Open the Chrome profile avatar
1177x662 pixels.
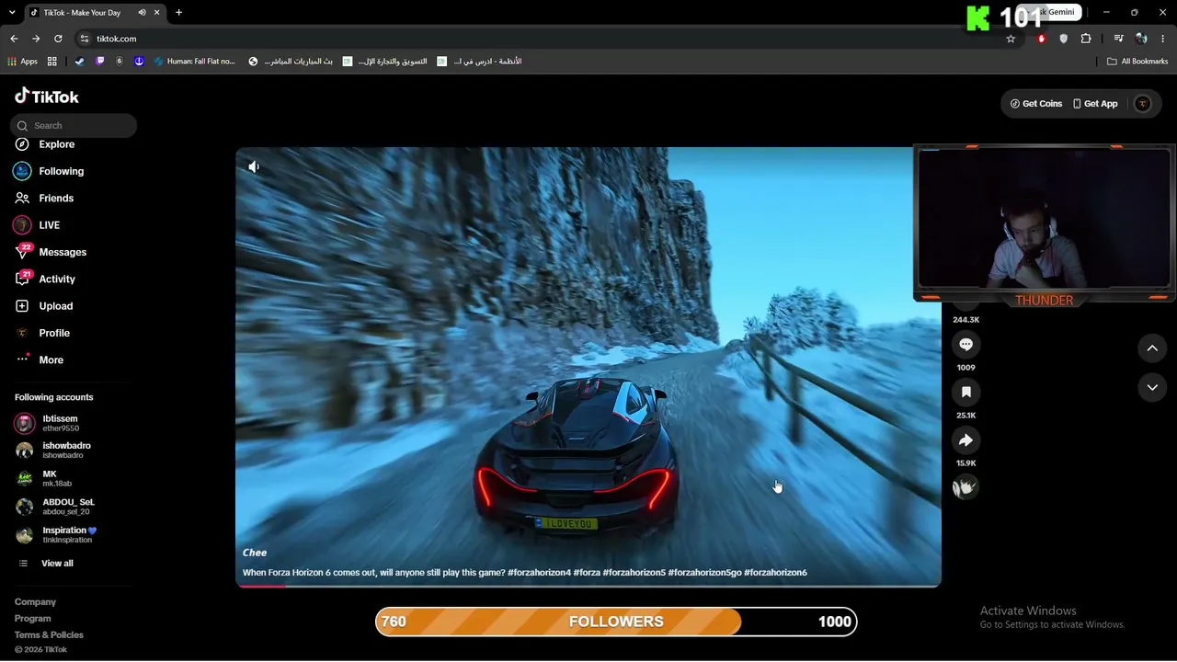pos(1141,39)
